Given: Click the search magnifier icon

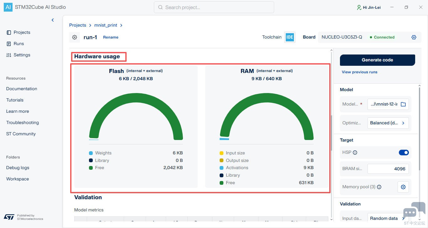Looking at the screenshot, I should click(x=160, y=7).
